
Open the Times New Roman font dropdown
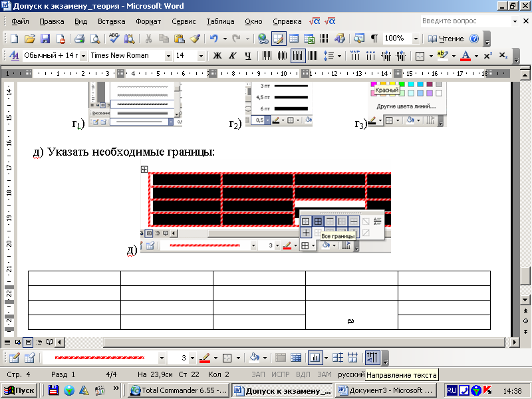click(168, 56)
